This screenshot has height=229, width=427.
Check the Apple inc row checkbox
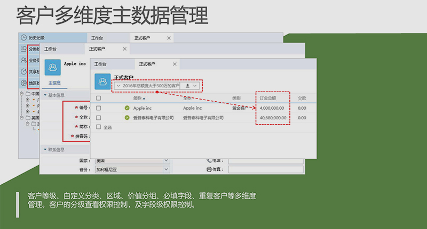pos(98,108)
